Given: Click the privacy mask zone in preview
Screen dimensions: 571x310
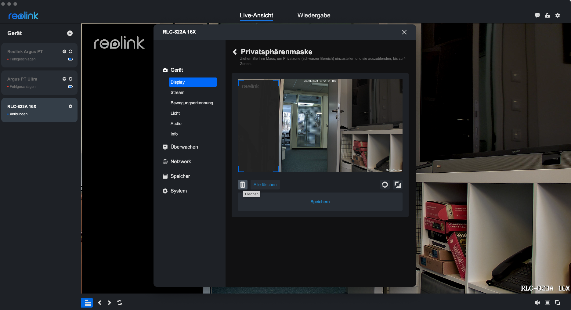Looking at the screenshot, I should pyautogui.click(x=258, y=126).
